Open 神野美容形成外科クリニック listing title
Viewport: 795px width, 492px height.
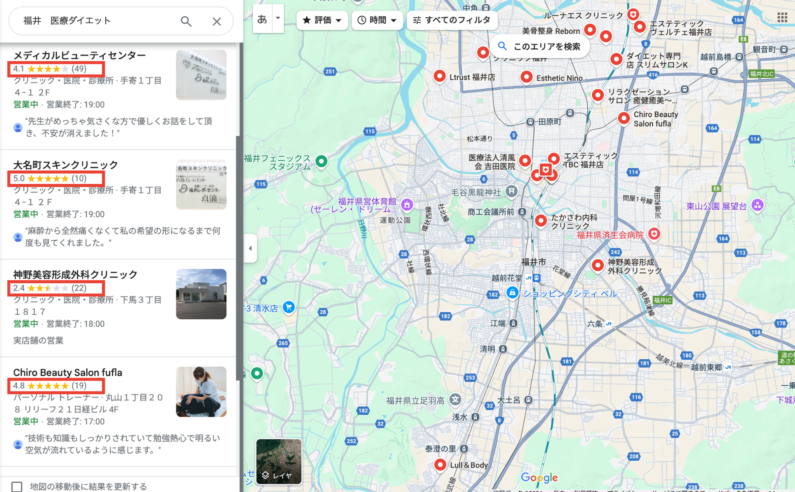point(75,275)
